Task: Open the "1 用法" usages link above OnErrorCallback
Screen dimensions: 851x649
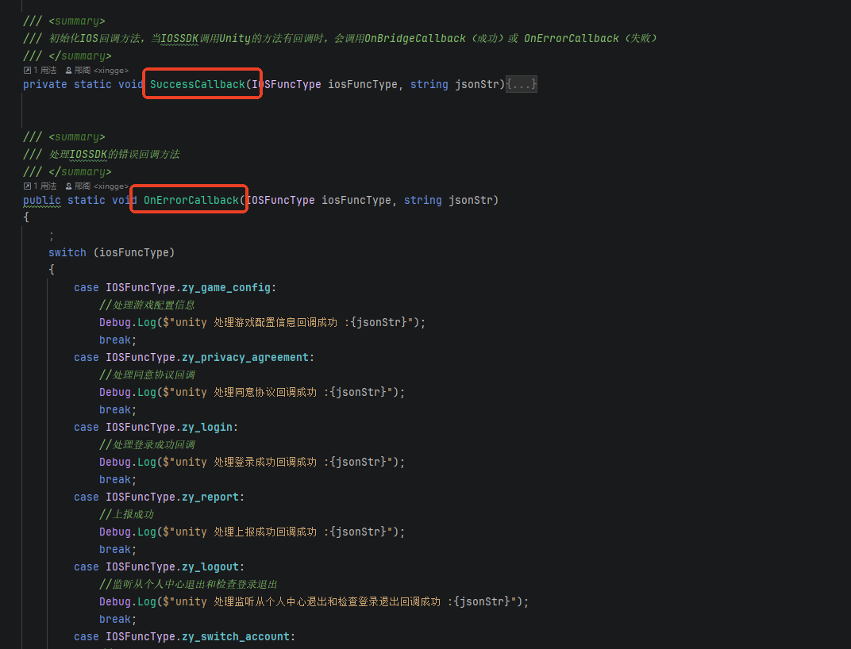Action: (44, 186)
